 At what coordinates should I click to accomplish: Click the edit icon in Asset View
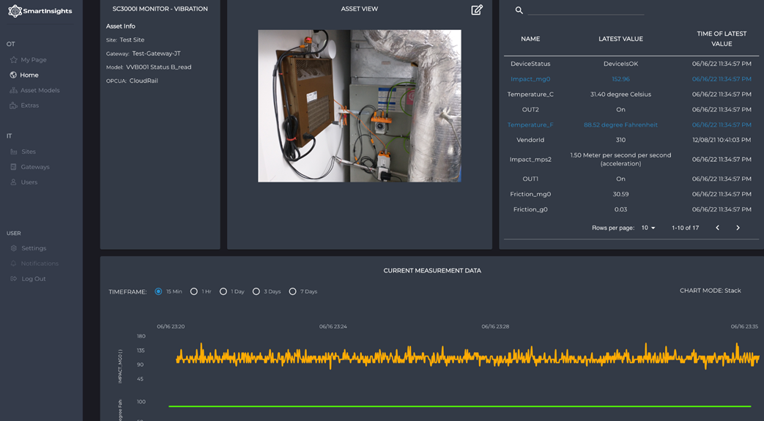point(477,10)
